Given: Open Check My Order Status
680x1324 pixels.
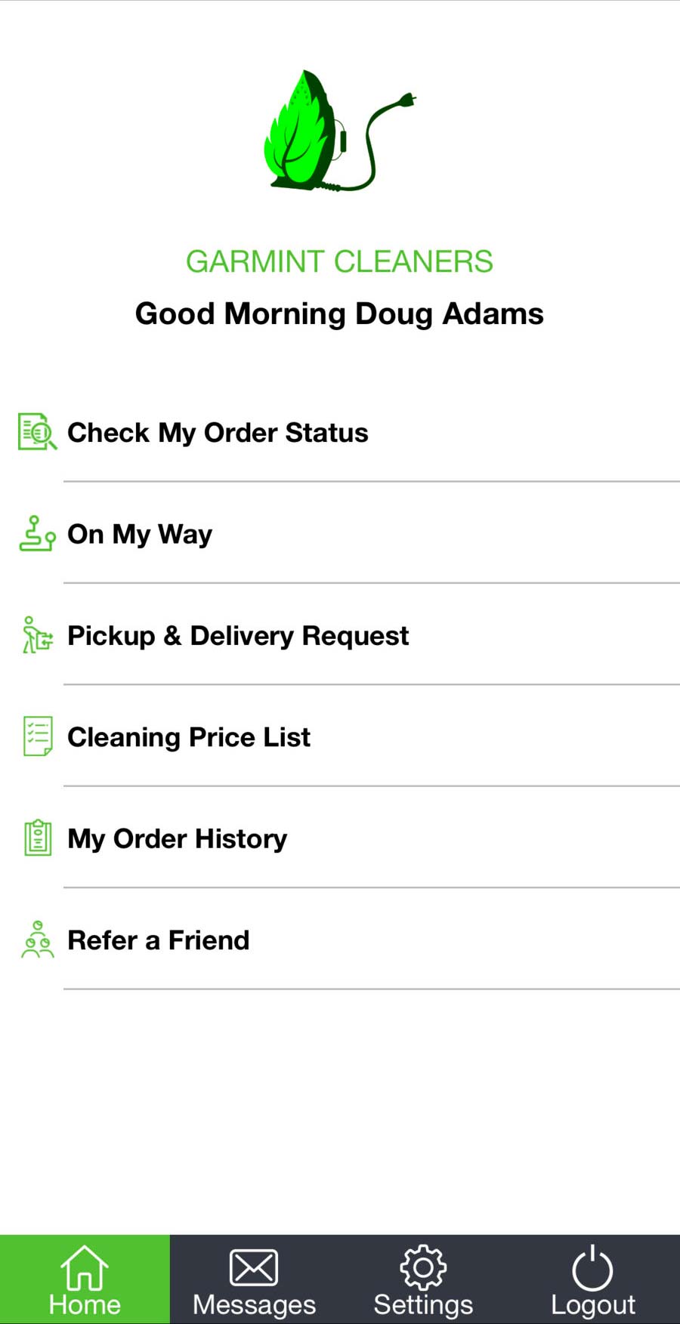Looking at the screenshot, I should (218, 433).
